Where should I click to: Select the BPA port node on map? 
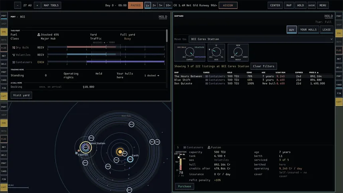tap(91, 138)
